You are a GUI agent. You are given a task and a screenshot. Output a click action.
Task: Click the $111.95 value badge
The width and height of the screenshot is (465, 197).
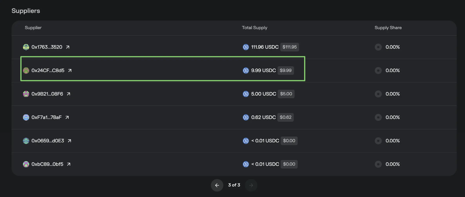coord(290,47)
